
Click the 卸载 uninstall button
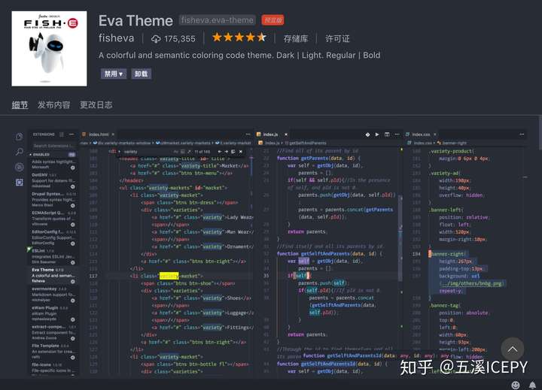(141, 74)
